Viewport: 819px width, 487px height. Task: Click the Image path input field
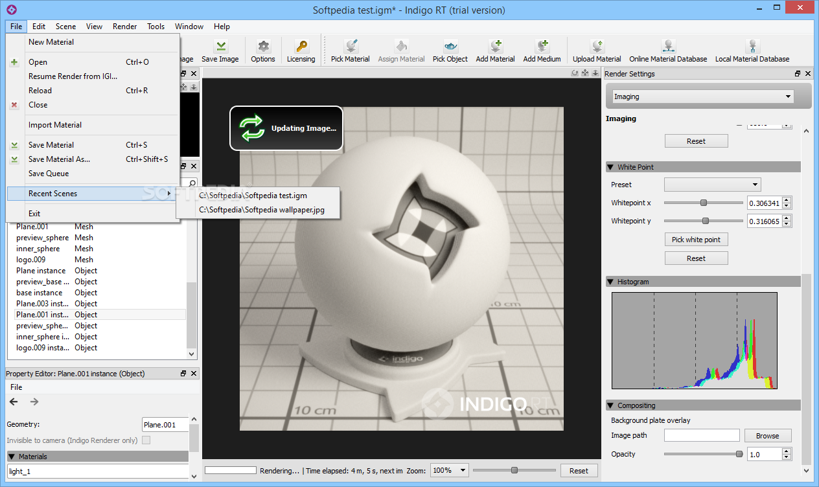702,436
